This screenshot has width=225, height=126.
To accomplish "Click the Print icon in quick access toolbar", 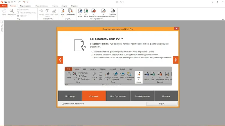I will coord(12,2).
